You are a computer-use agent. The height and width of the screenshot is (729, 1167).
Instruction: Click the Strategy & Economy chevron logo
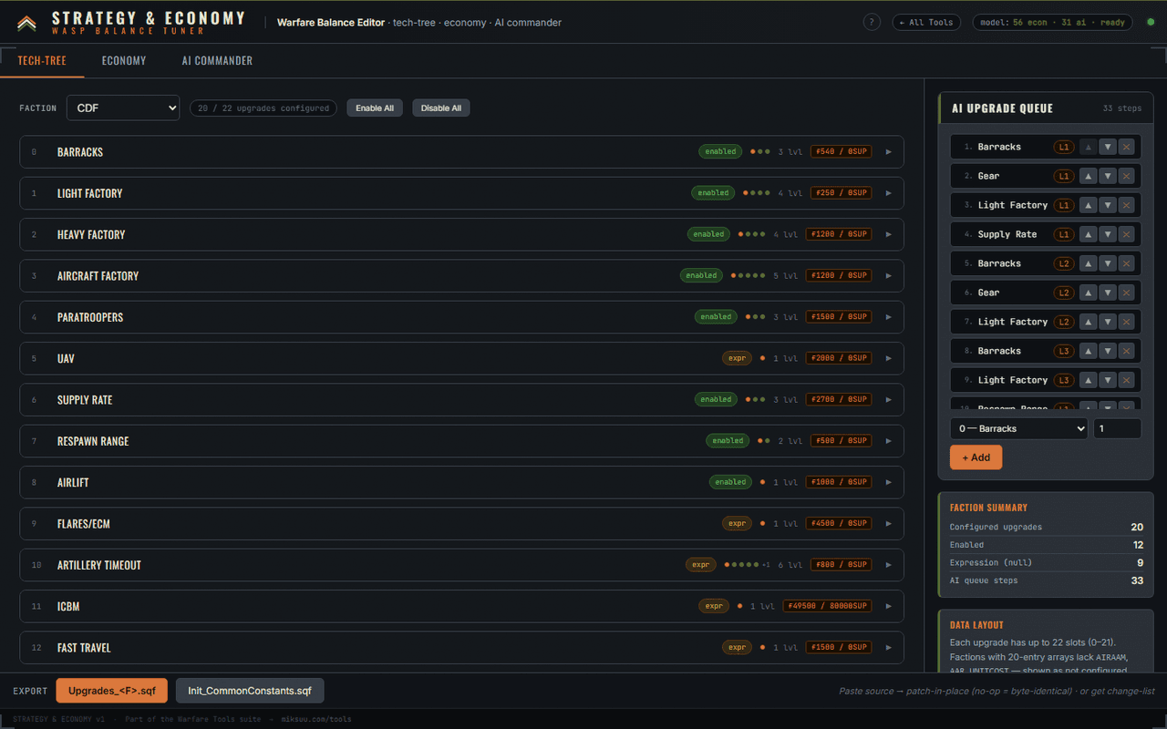click(x=26, y=23)
